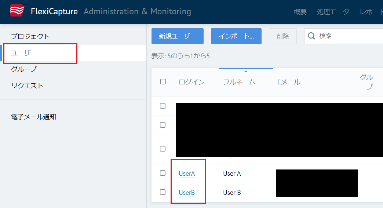This screenshot has width=383, height=208.
Task: Focus the 検索 search field
Action: (x=344, y=36)
